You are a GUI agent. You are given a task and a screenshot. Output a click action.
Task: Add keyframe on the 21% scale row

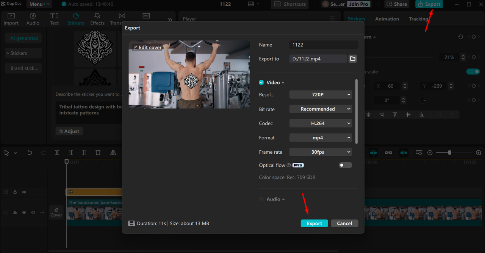coord(474,57)
